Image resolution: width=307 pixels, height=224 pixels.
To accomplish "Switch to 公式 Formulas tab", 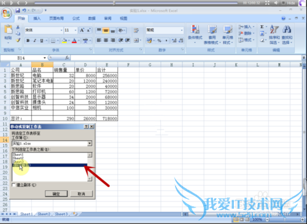I will (x=76, y=18).
